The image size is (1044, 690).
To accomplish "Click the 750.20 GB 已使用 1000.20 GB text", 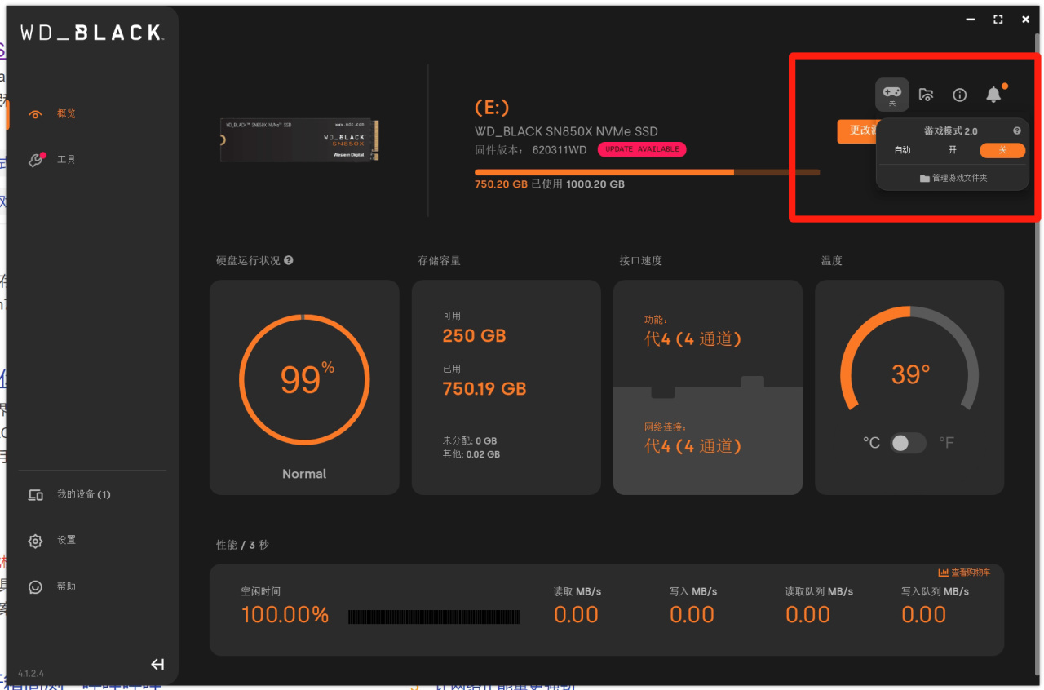I will click(x=550, y=184).
